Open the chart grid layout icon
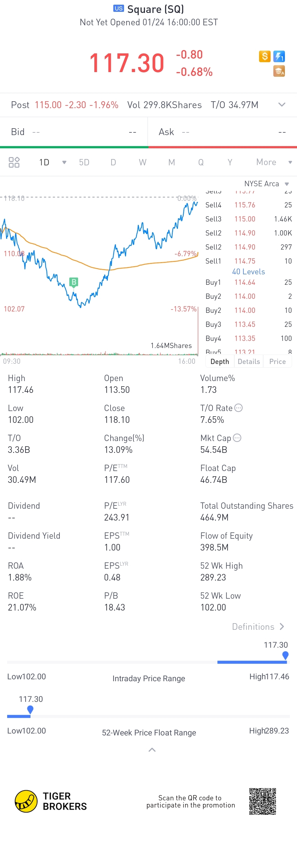Screen dimensions: 297x843 coord(14,162)
